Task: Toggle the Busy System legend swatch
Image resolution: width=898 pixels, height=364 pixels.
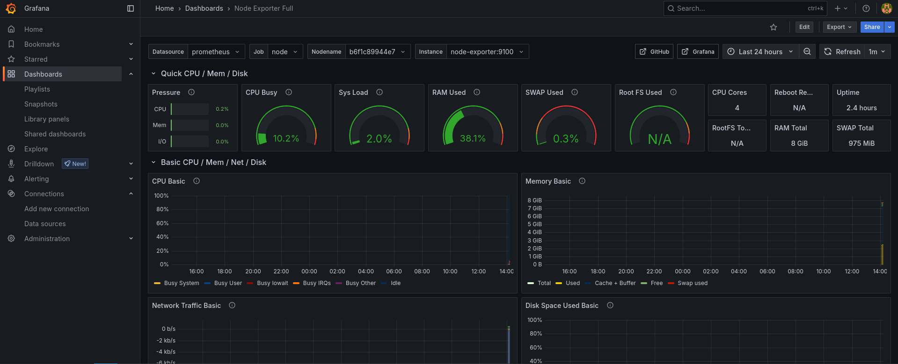Action: pyautogui.click(x=157, y=283)
